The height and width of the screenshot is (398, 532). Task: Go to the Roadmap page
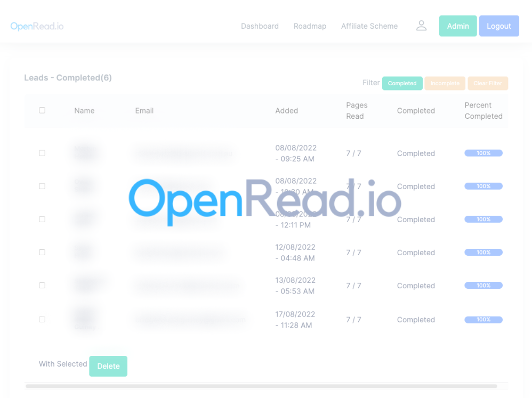click(x=310, y=26)
